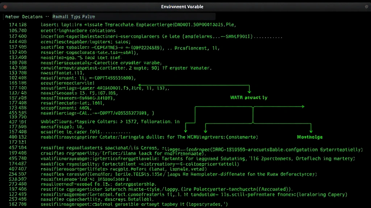Click inside the line numbers gutter
This screenshot has height=208, width=371.
[x=17, y=108]
